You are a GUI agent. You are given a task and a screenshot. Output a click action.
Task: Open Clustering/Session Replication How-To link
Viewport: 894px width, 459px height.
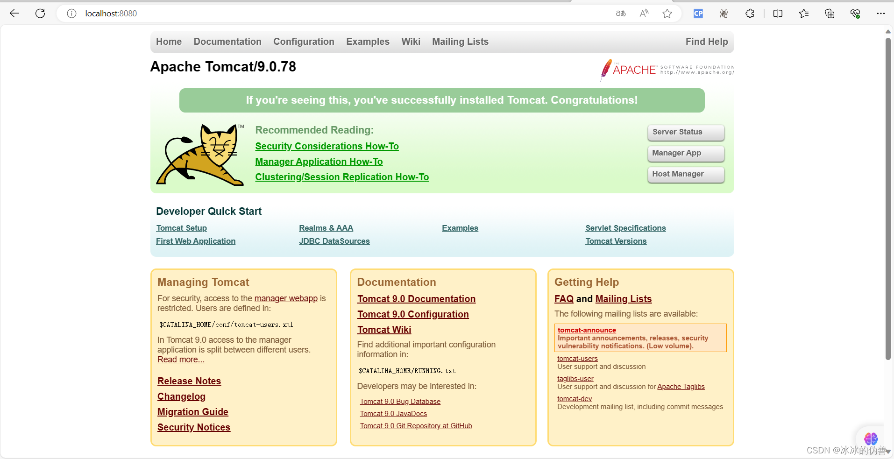(342, 177)
